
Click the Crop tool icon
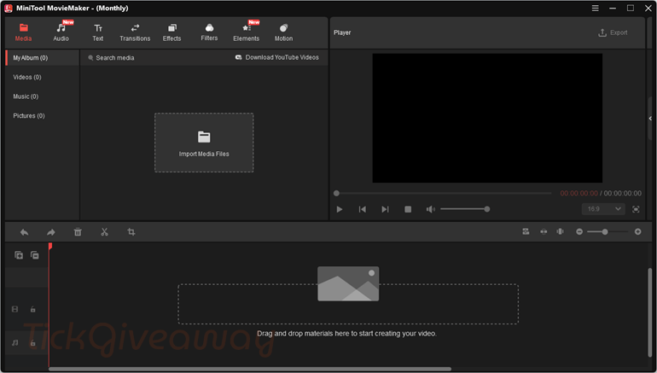point(131,232)
